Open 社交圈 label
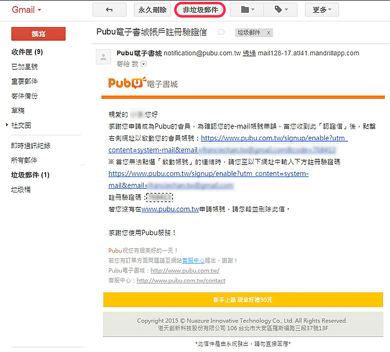The image size is (390, 352). pos(21,125)
